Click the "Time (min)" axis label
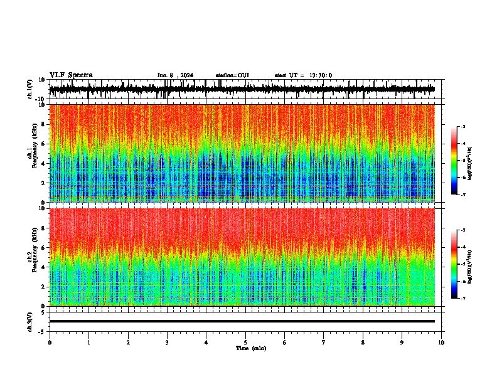This screenshot has width=497, height=384. (x=251, y=348)
